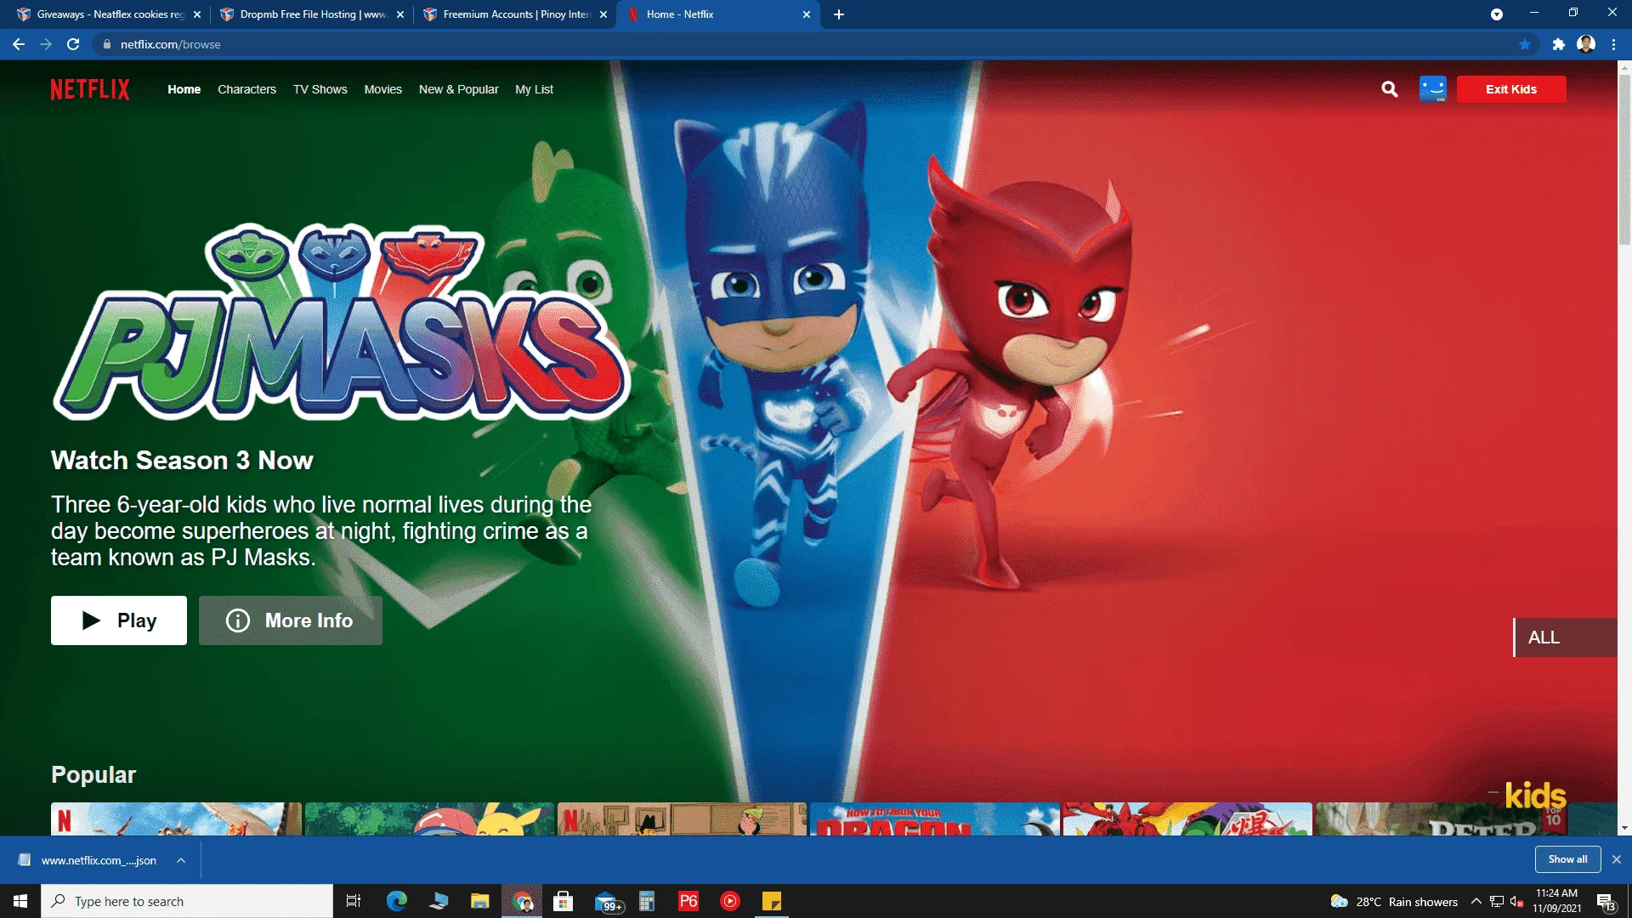Click the scrollbar down arrow
This screenshot has width=1632, height=918.
click(1624, 828)
